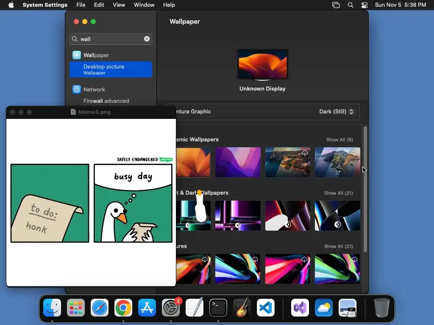This screenshot has height=325, width=434.
Task: Show all 9 Dynamic Wallpapers
Action: point(339,140)
